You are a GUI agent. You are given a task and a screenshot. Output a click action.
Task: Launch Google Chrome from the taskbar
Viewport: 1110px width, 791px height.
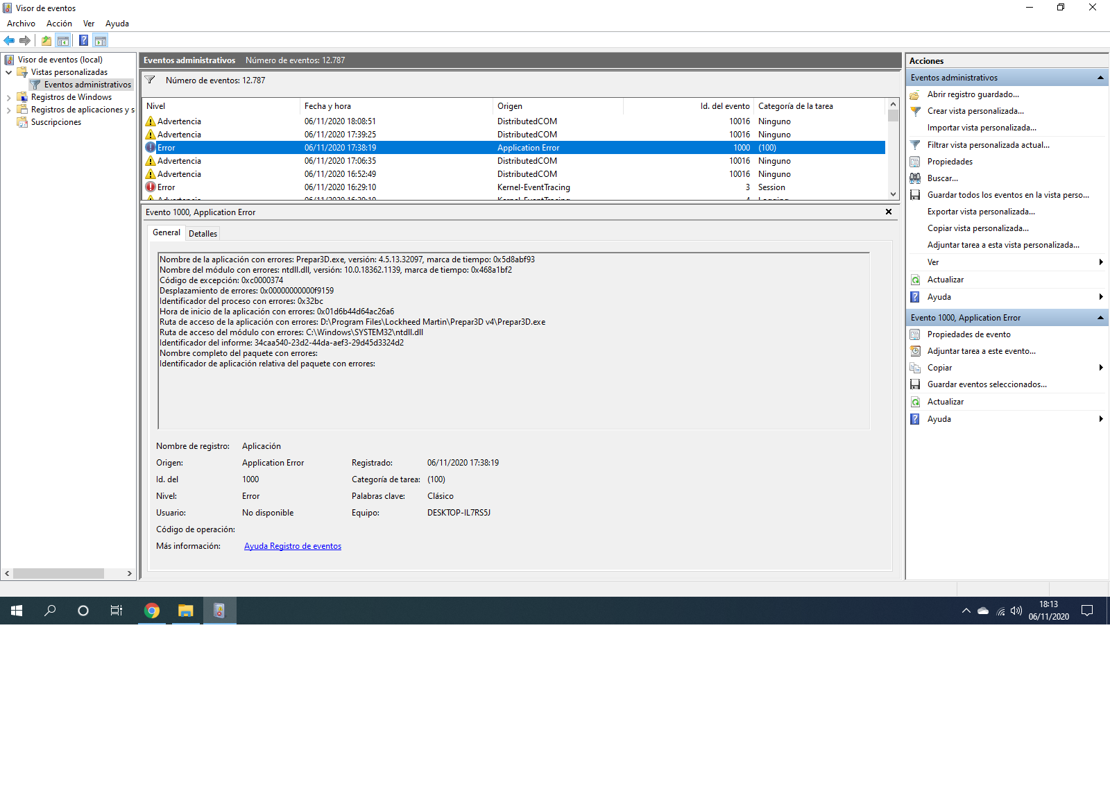tap(152, 611)
